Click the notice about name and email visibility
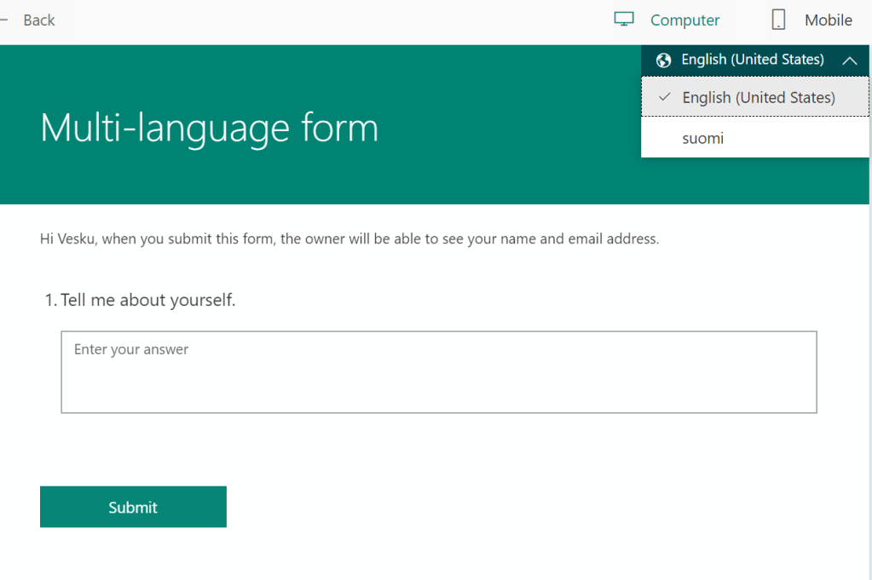This screenshot has height=580, width=872. (349, 239)
